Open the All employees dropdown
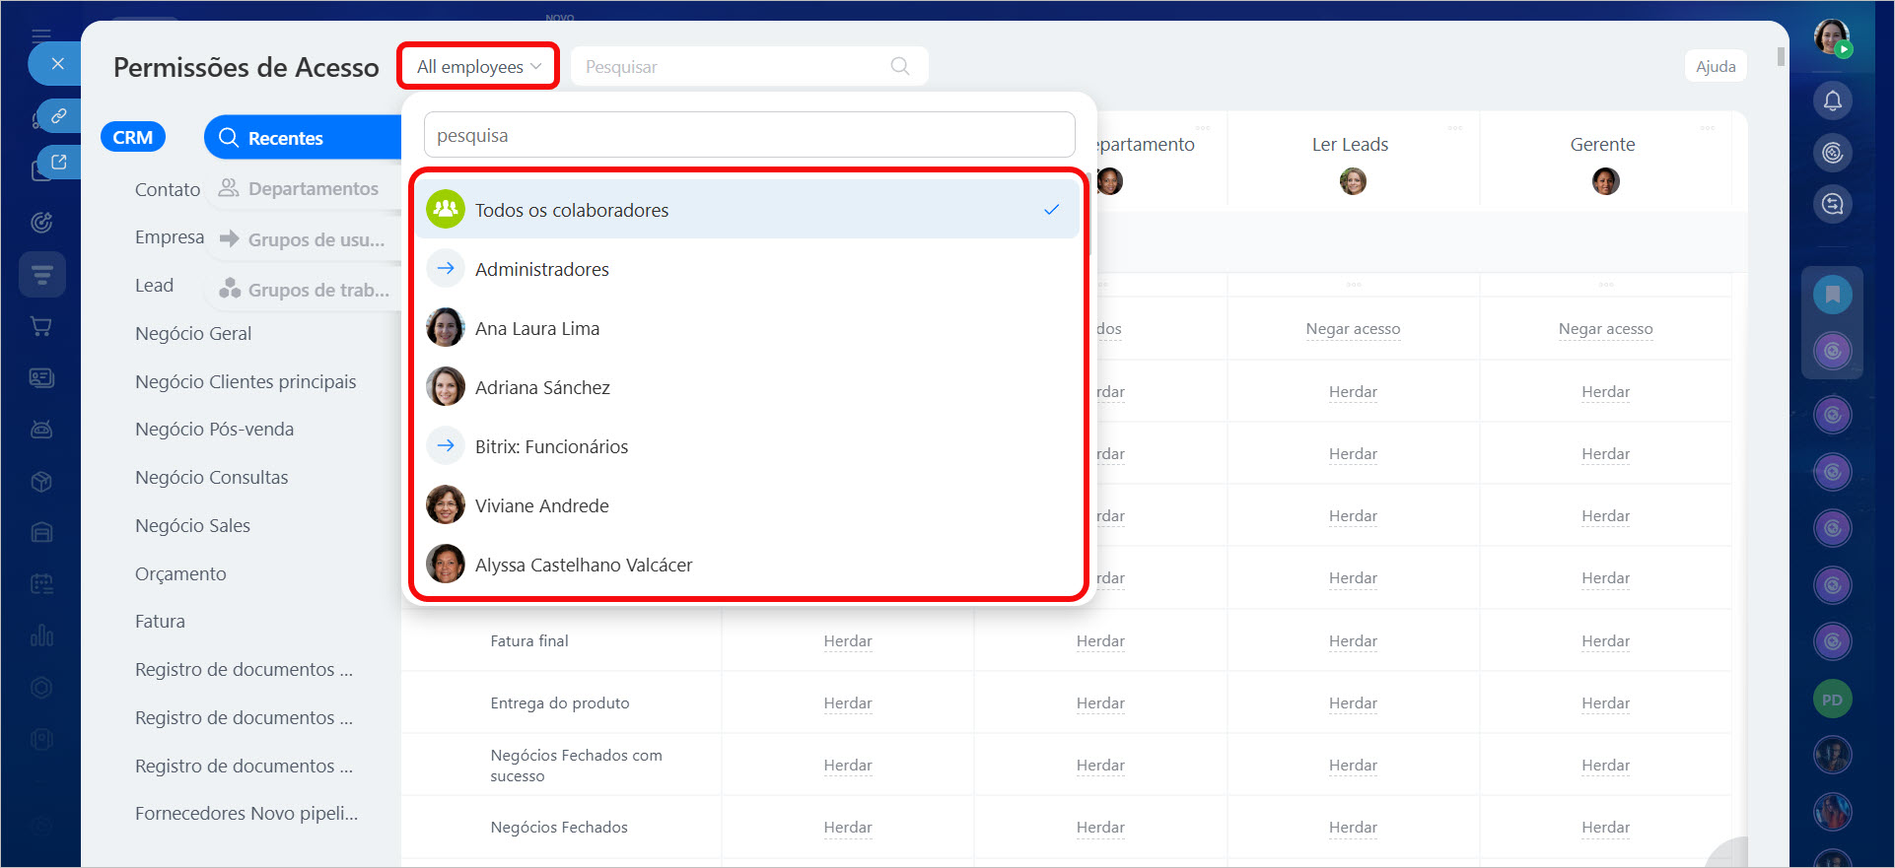1895x868 pixels. pyautogui.click(x=479, y=66)
